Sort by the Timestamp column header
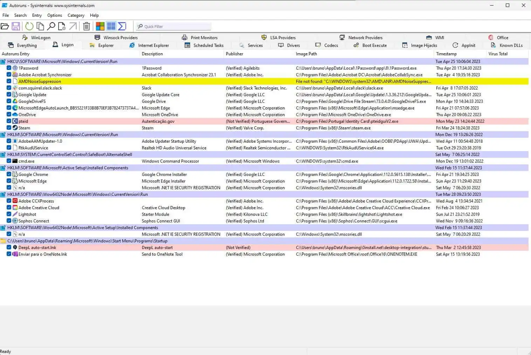Screen dimensions: 531x355 460,54
